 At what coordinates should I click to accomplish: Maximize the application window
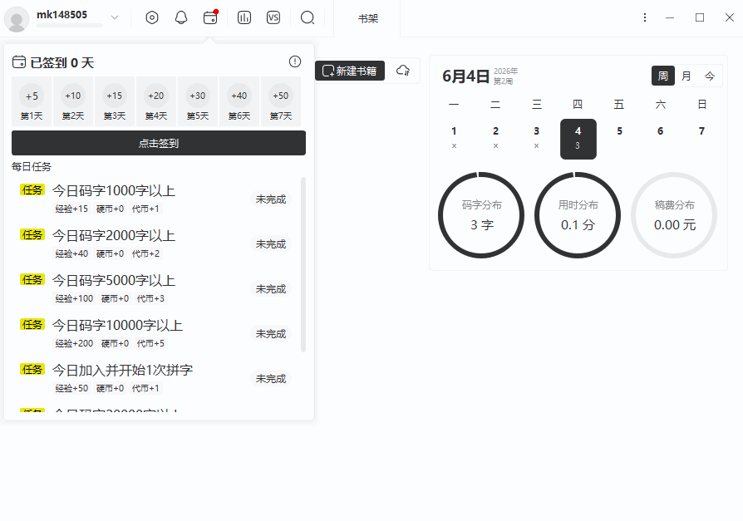click(700, 17)
